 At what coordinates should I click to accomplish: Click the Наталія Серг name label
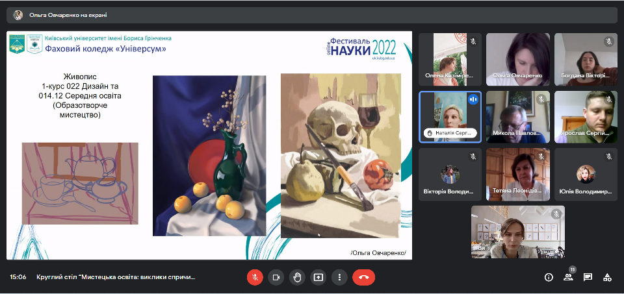pyautogui.click(x=450, y=134)
